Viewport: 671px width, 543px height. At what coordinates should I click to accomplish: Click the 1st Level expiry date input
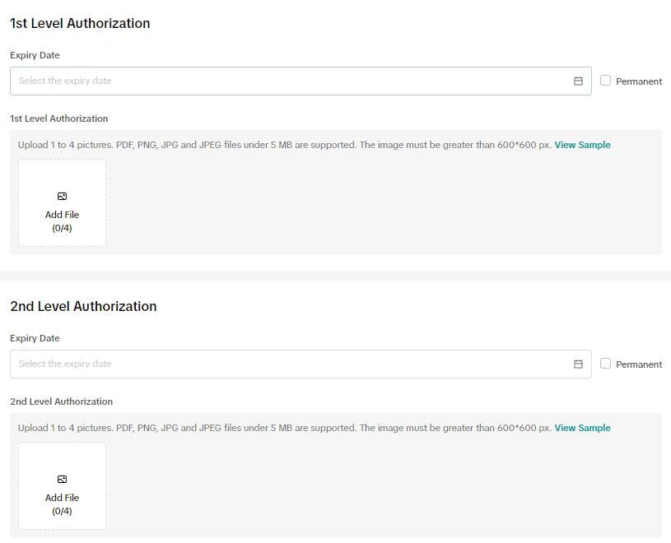click(288, 81)
